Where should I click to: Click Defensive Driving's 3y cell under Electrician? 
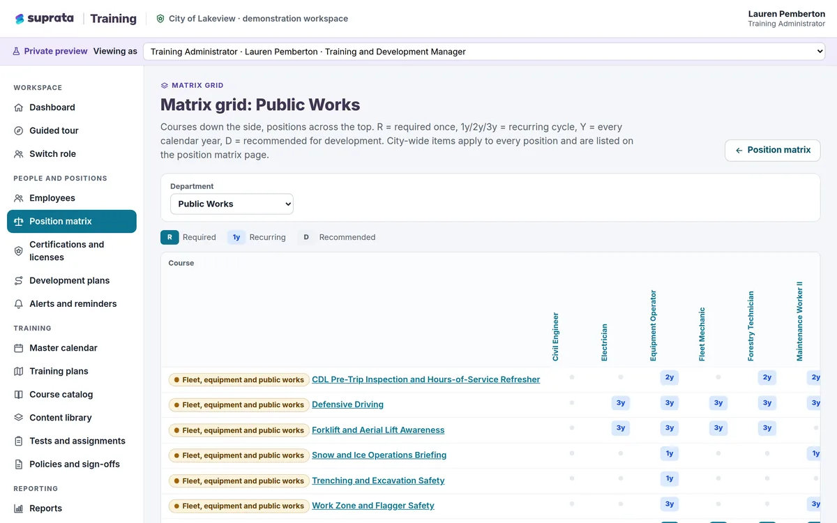click(x=621, y=402)
